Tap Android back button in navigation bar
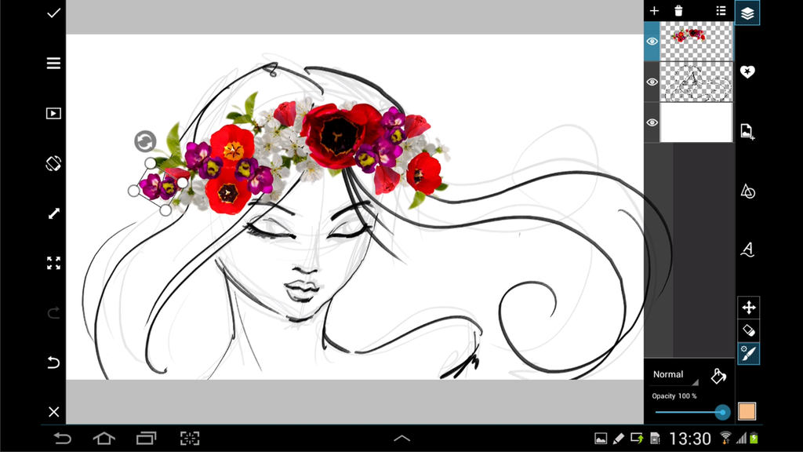This screenshot has height=452, width=803. [63, 439]
